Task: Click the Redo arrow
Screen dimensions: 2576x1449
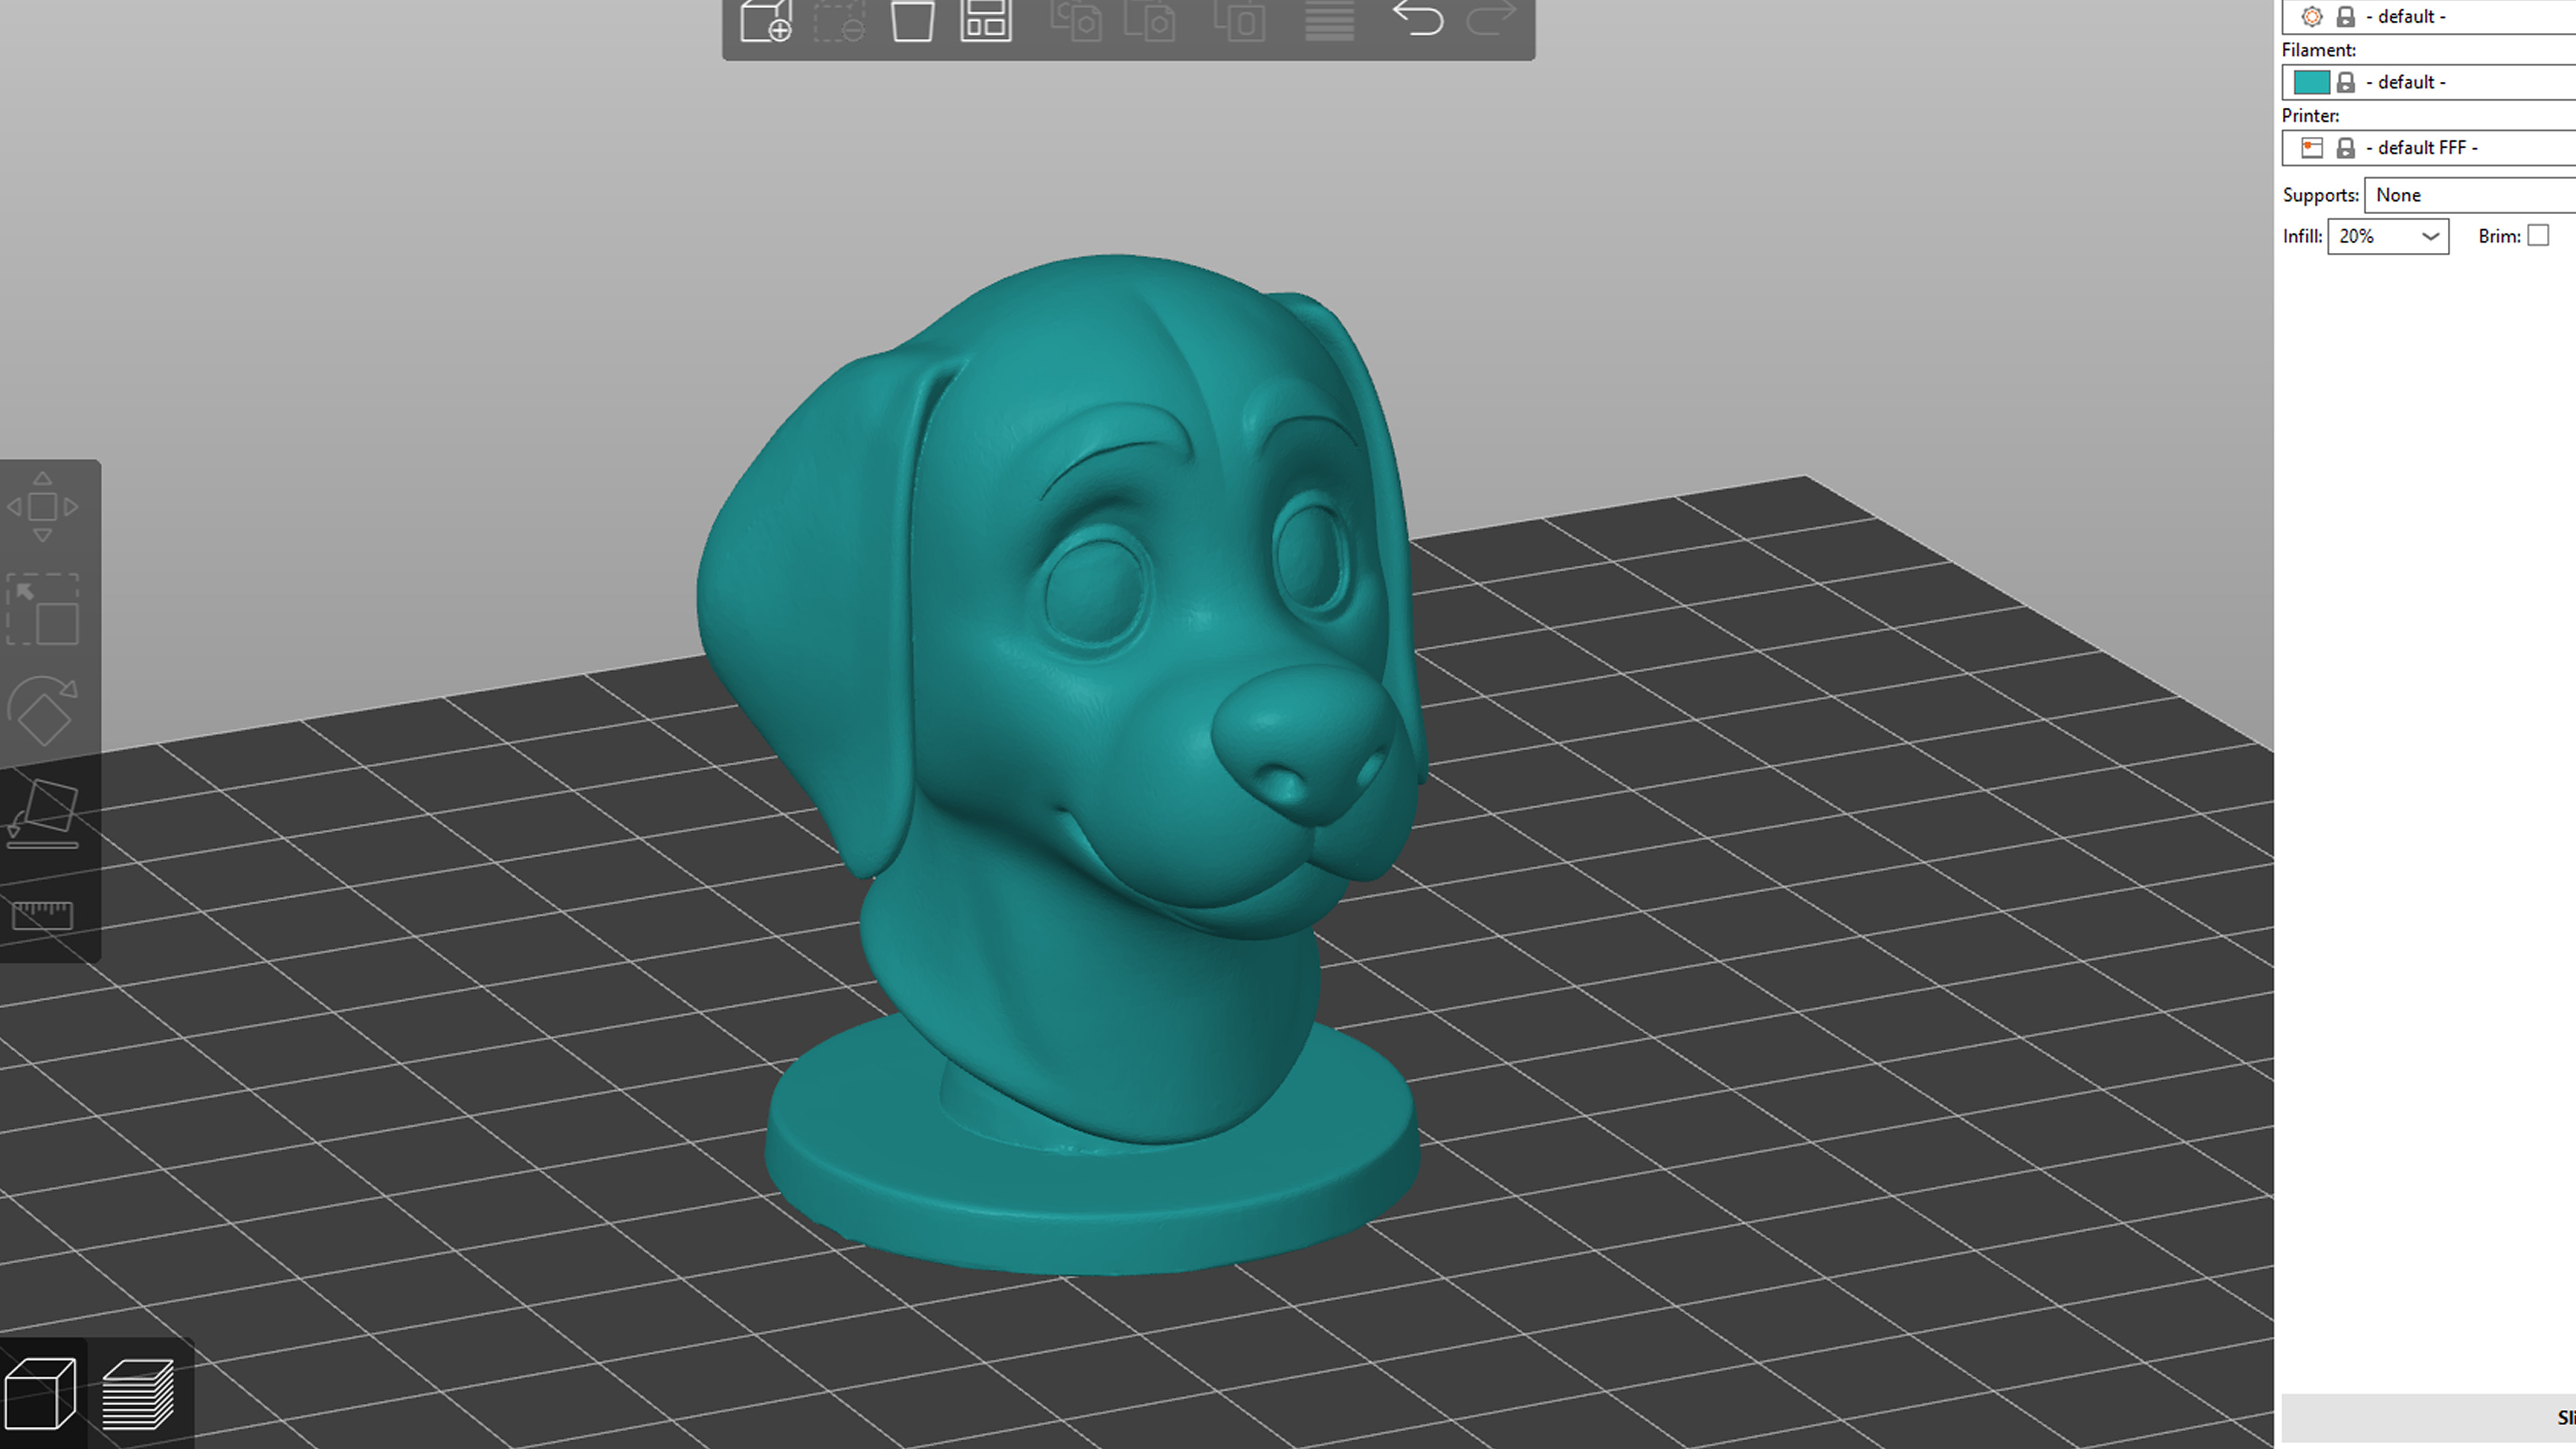Action: pos(1492,18)
